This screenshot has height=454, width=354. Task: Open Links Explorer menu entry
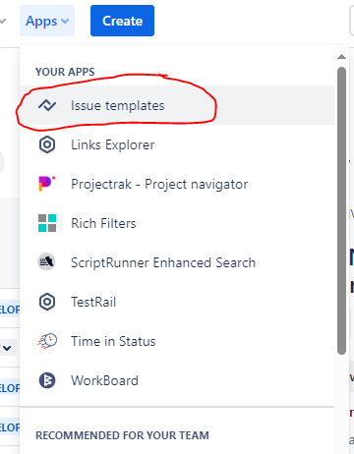point(177,144)
